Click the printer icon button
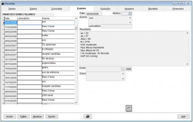Screen dimensions: 193x122 (x=88, y=116)
